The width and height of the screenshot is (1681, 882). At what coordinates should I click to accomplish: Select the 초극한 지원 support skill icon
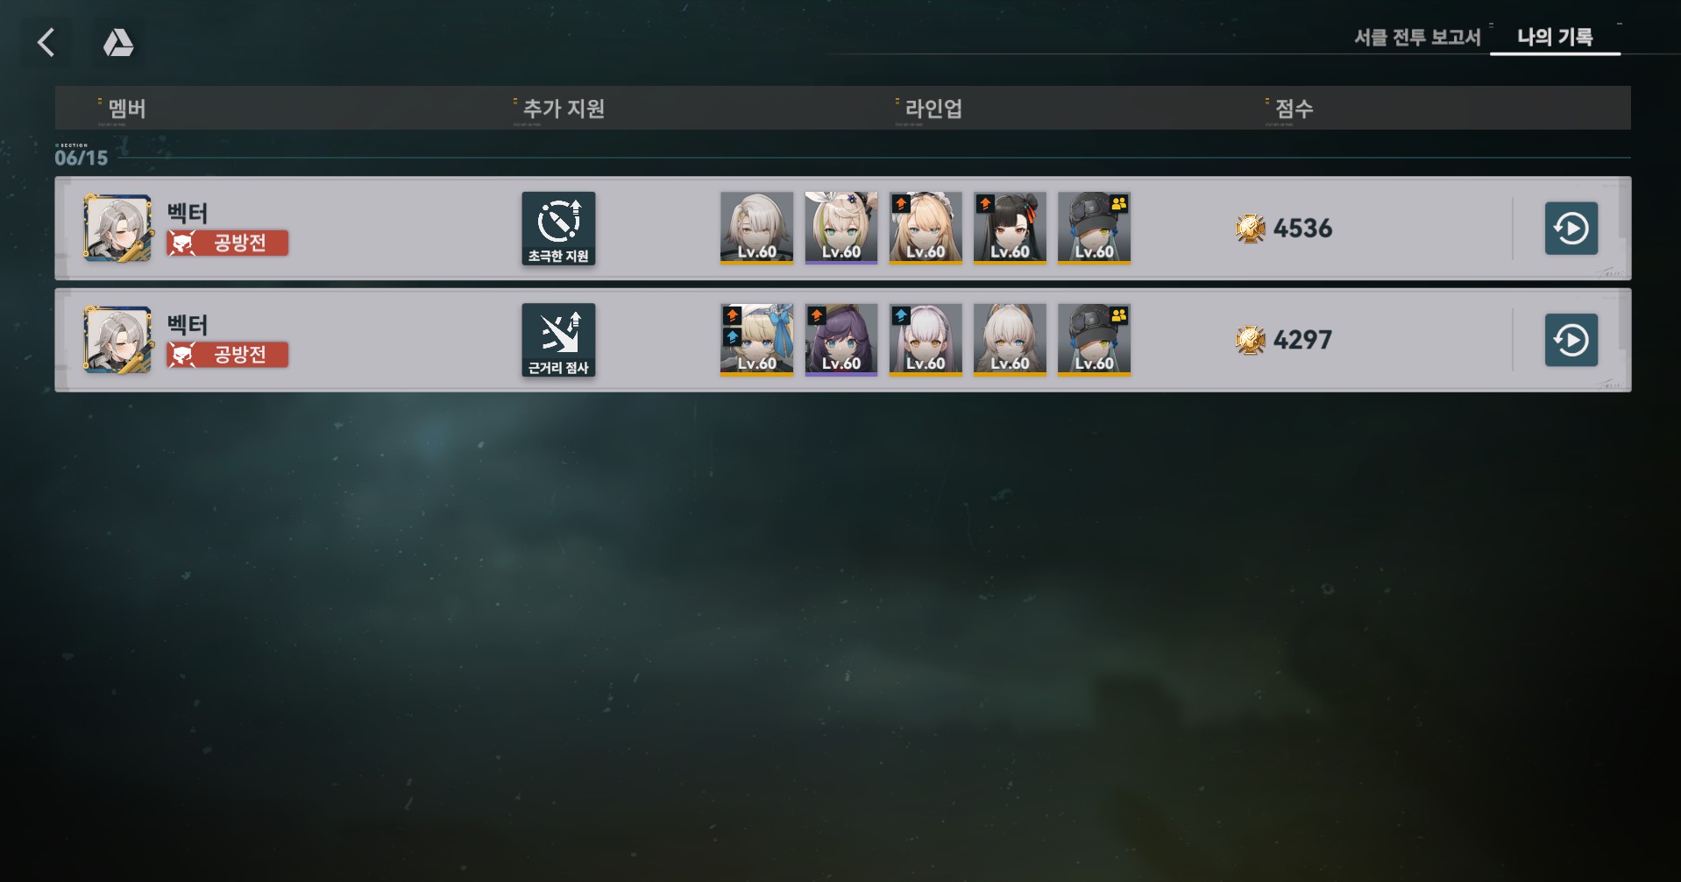558,229
